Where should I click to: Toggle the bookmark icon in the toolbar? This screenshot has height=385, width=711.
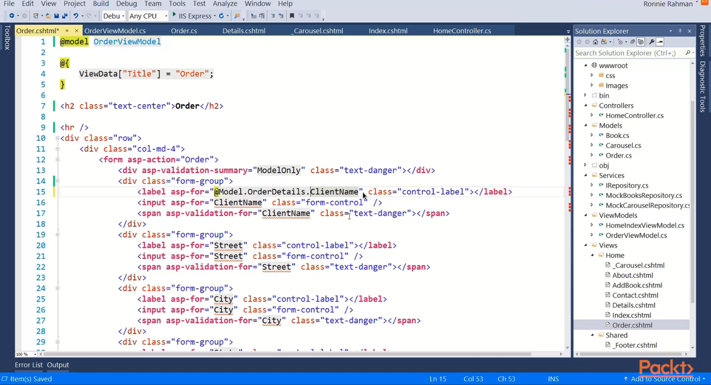click(292, 16)
